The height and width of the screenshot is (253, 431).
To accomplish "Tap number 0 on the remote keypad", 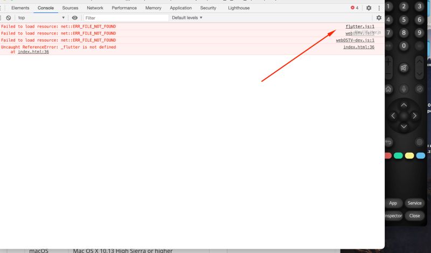I will [x=404, y=46].
